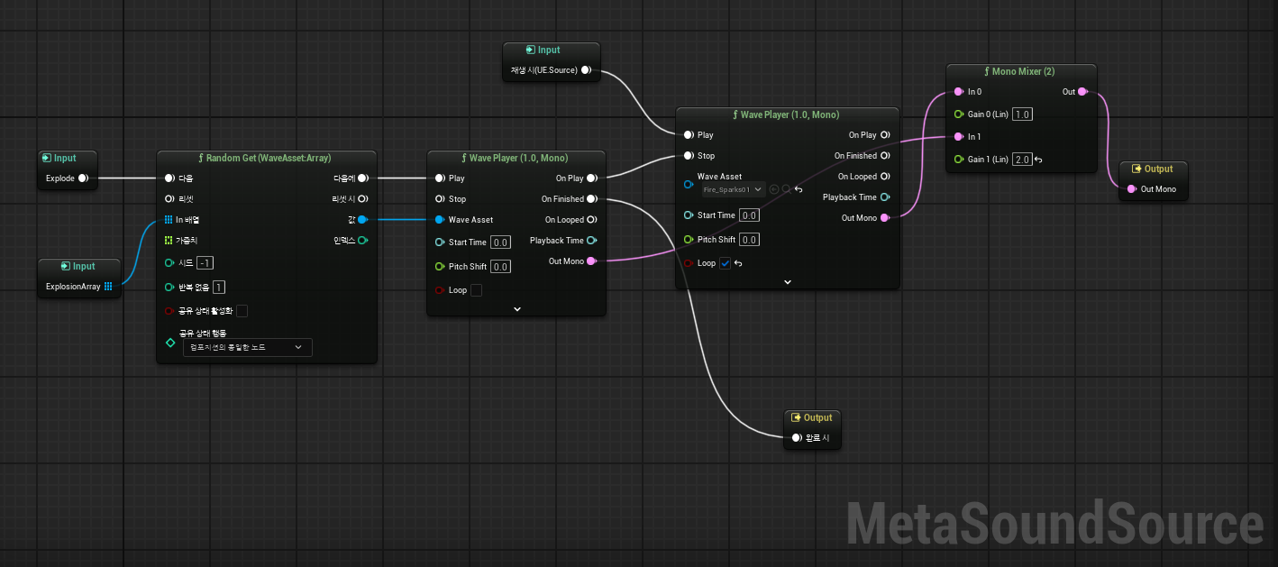The height and width of the screenshot is (567, 1278).
Task: Use the selected-asset arrow next to Fire_Sparks01
Action: (x=774, y=189)
